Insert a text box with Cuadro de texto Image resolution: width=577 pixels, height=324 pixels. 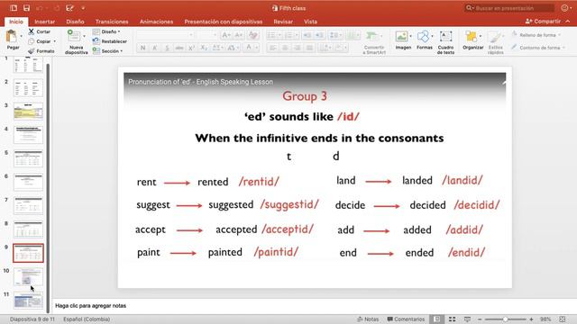pyautogui.click(x=445, y=42)
